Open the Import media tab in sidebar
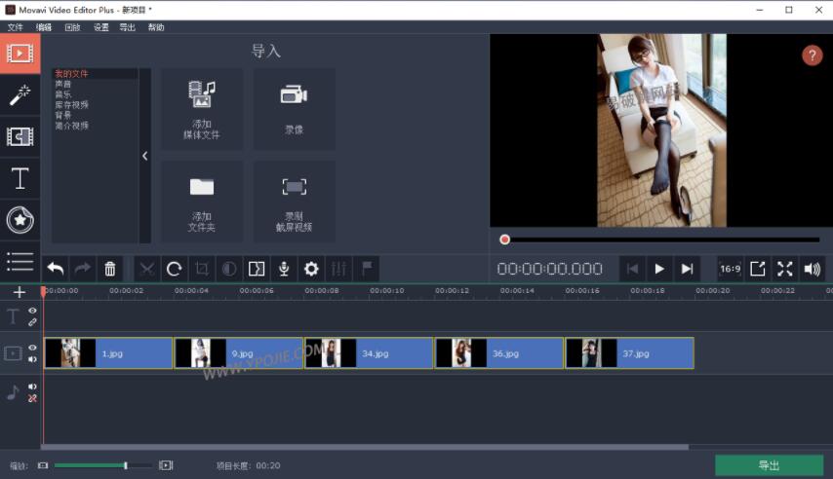 (x=20, y=54)
